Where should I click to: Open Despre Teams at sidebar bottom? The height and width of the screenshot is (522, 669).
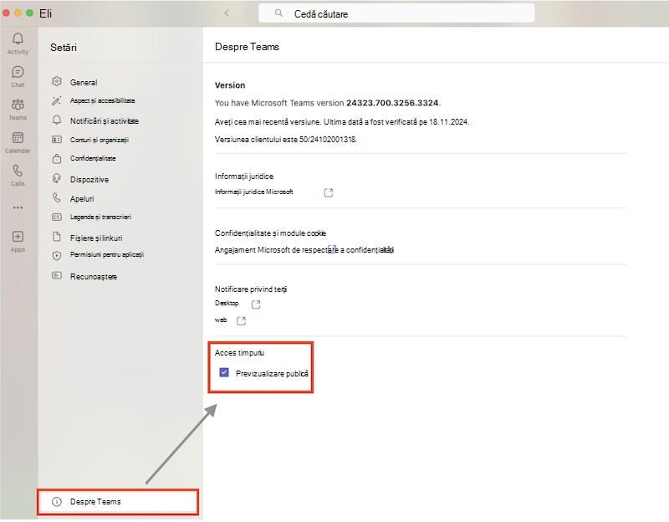118,502
